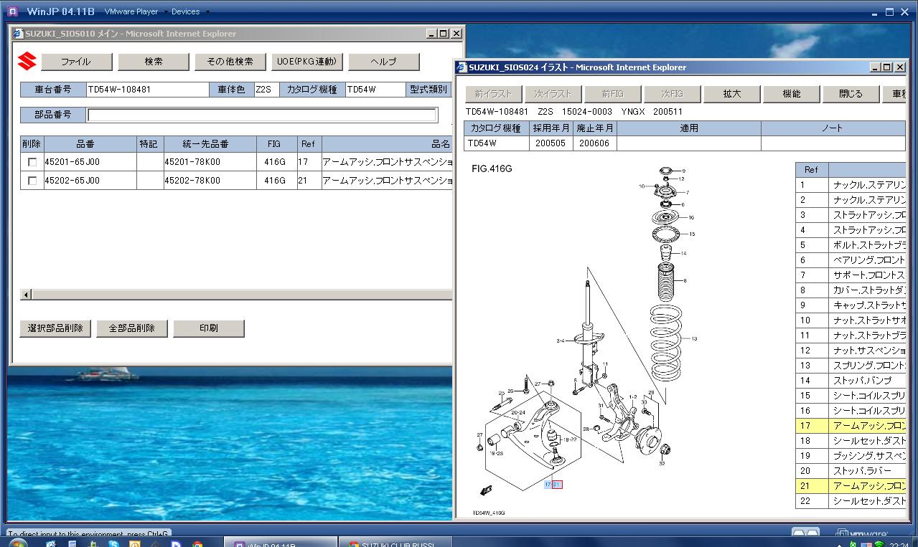
Task: Click Ref 21 in the 45202-65J00 row
Action: tap(303, 181)
